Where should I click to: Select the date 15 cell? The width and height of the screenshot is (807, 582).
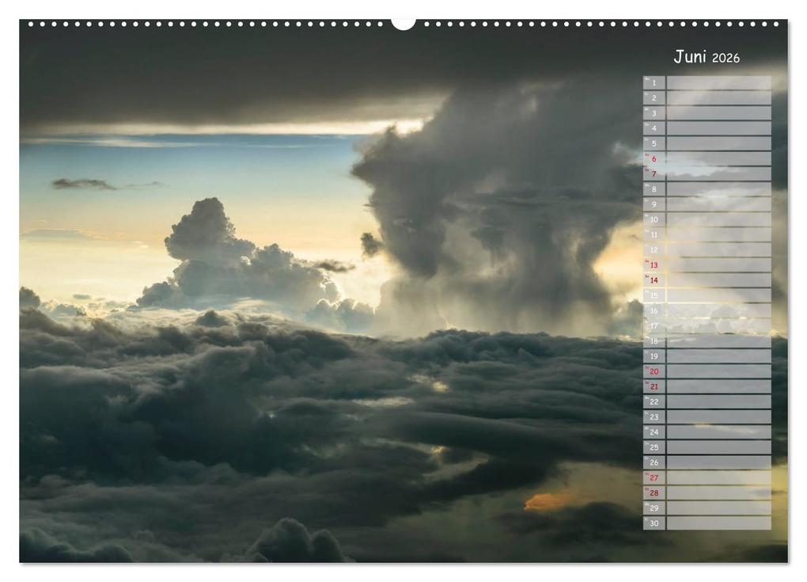[x=655, y=295]
